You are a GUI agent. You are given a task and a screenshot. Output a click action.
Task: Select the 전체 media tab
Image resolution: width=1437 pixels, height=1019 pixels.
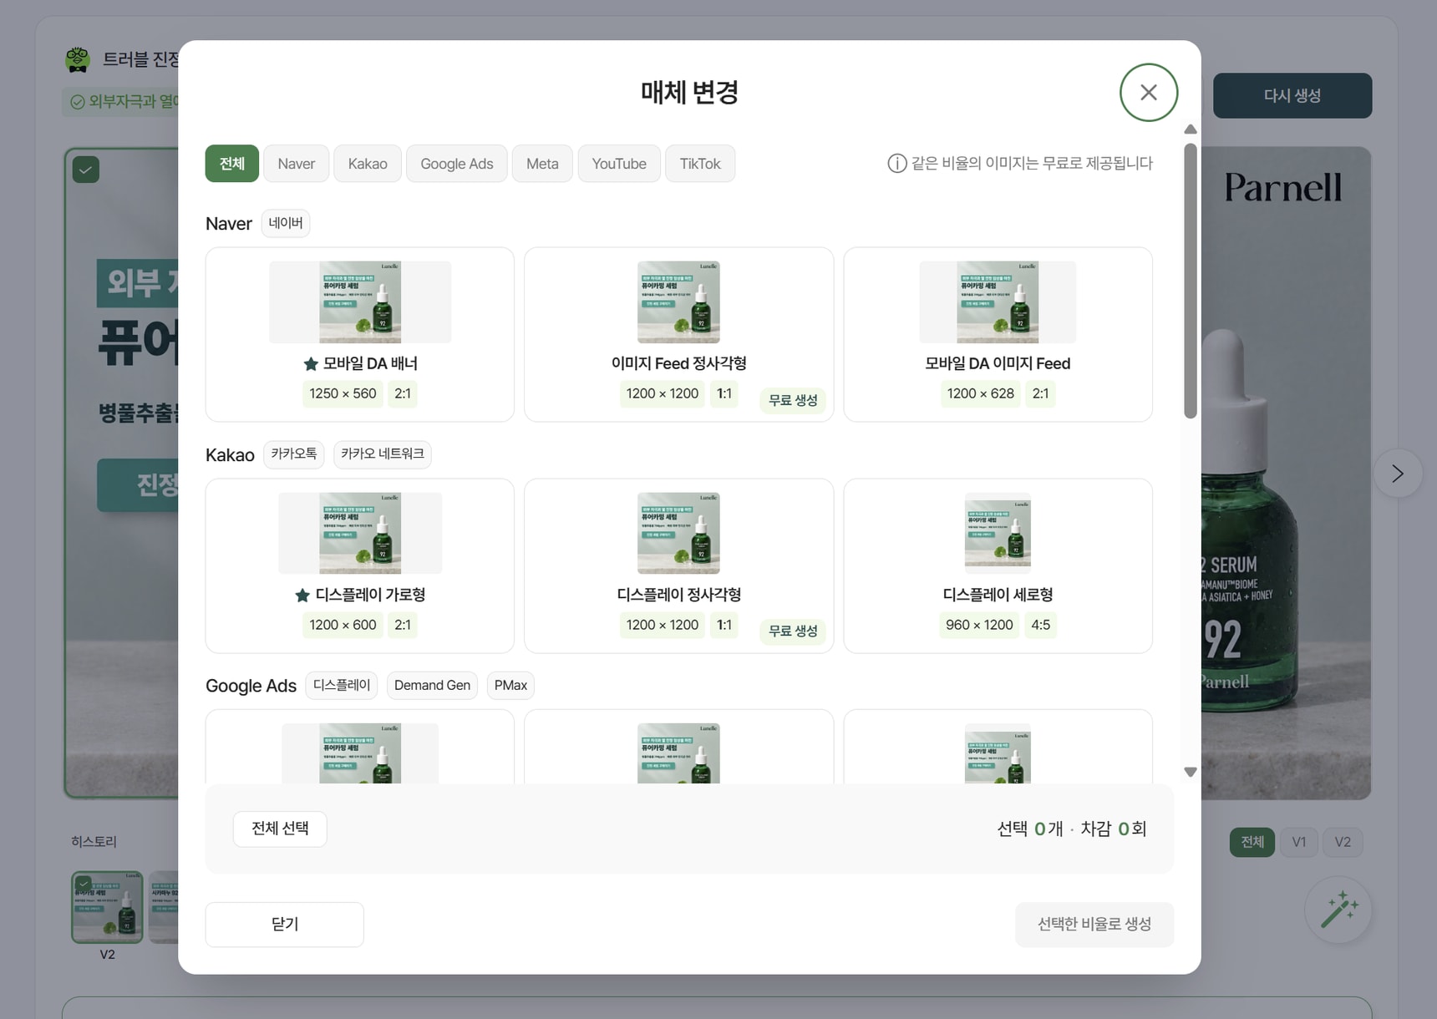click(232, 164)
